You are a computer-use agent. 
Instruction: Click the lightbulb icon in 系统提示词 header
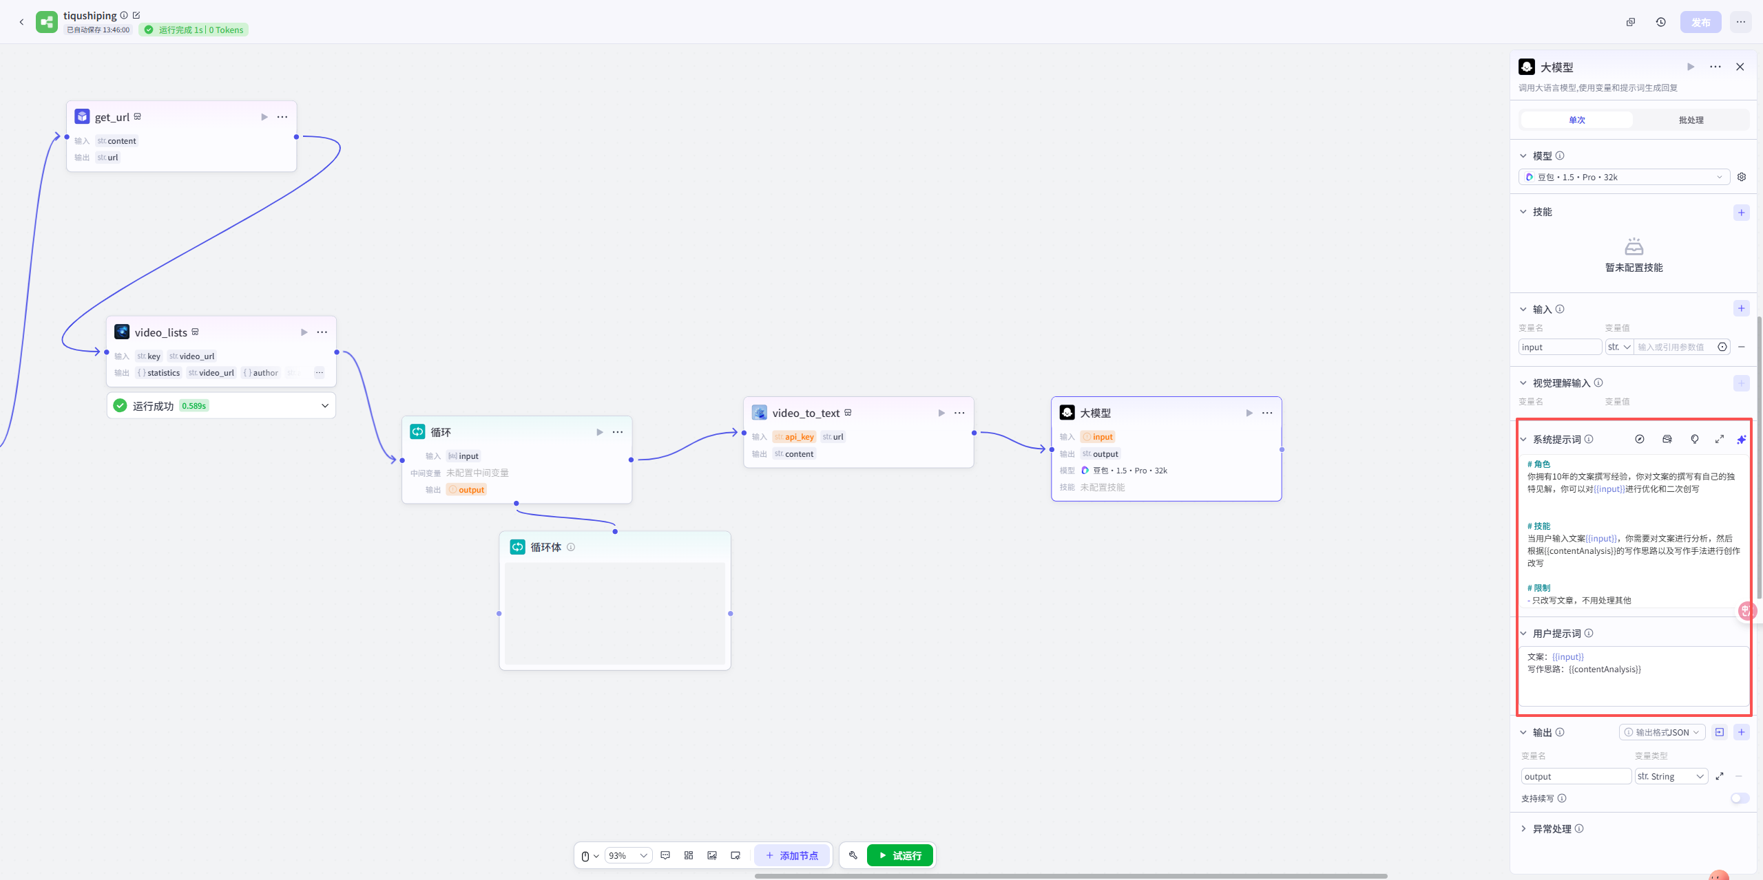tap(1694, 439)
